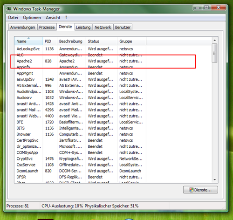The image size is (233, 220).
Task: Switch to the Benutzer tab
Action: [123, 27]
